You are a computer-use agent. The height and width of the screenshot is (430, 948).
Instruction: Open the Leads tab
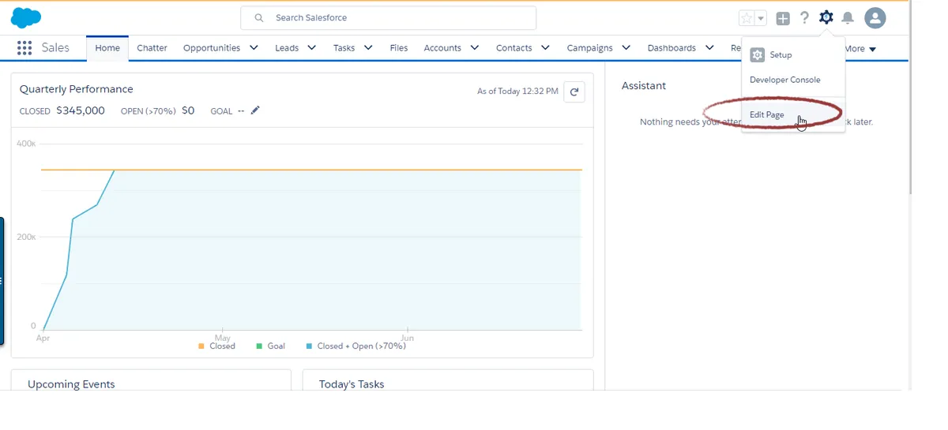pos(287,48)
